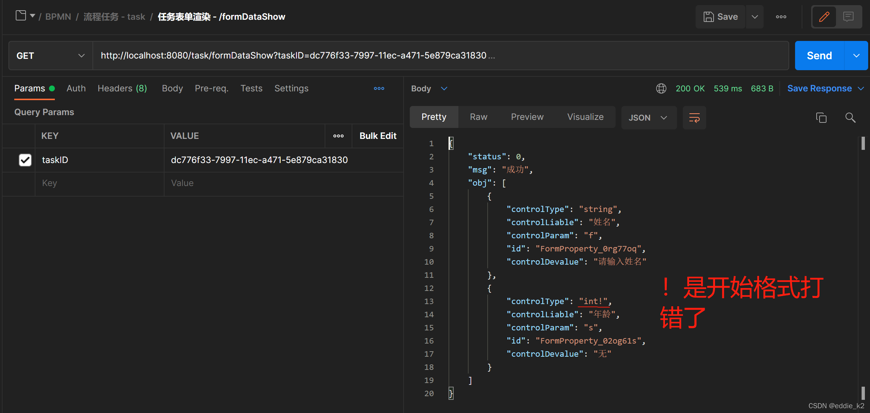870x413 pixels.
Task: Open the response Body dropdown
Action: [429, 88]
